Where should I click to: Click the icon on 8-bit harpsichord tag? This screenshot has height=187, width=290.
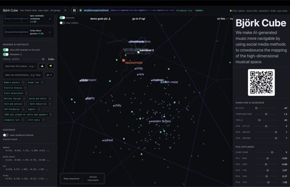(27, 93)
